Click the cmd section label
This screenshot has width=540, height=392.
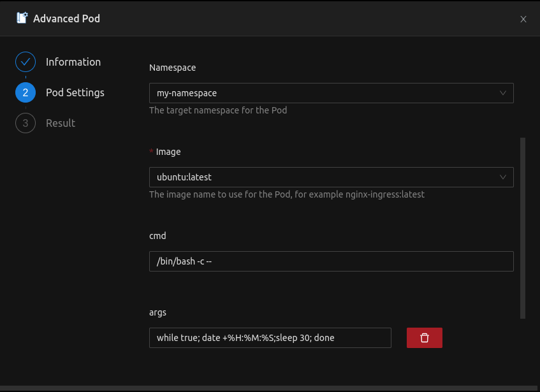point(157,236)
